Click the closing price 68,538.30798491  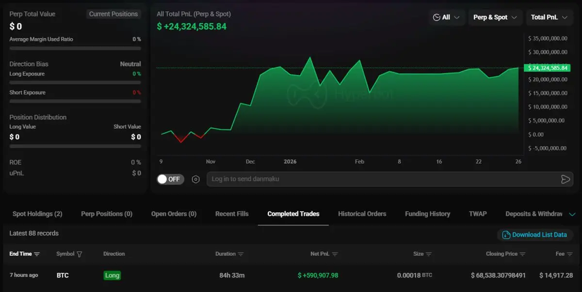(x=498, y=275)
